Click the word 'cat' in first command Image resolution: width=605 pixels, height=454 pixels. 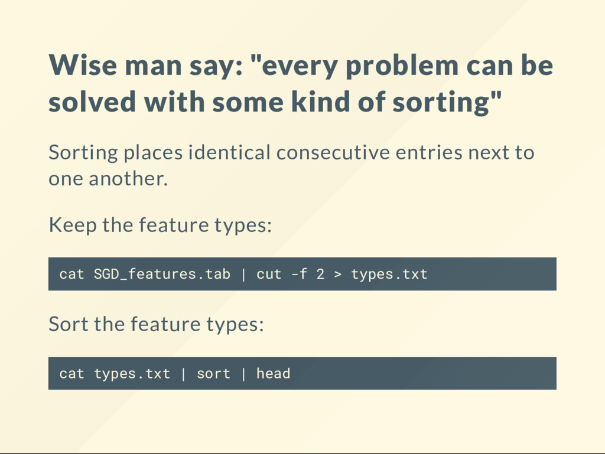pyautogui.click(x=71, y=275)
